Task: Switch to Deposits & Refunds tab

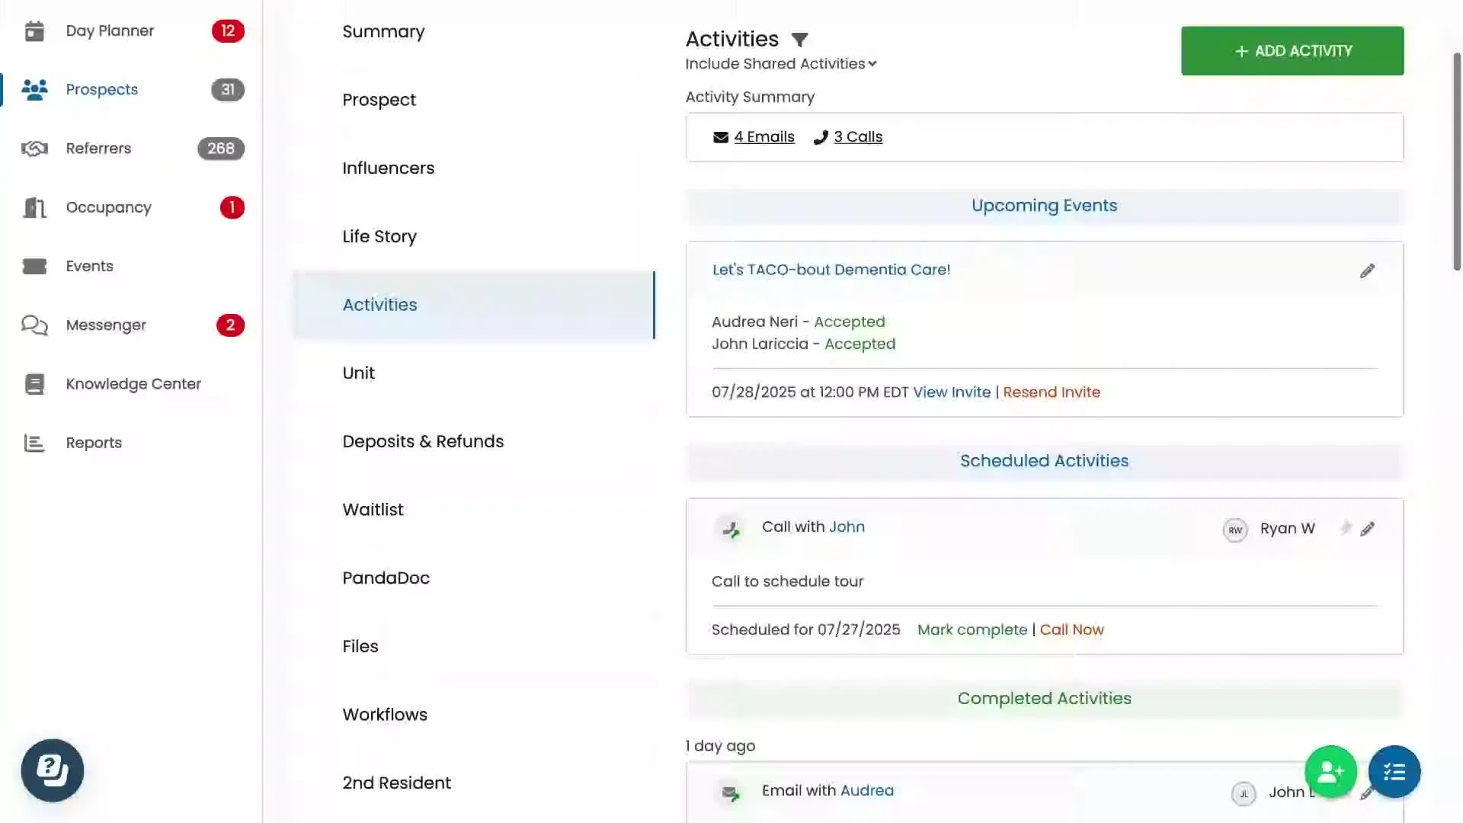Action: coord(423,441)
